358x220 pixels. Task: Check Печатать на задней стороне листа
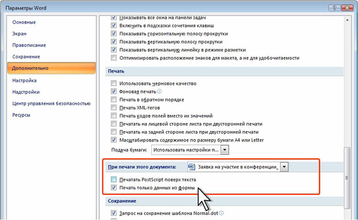click(114, 132)
